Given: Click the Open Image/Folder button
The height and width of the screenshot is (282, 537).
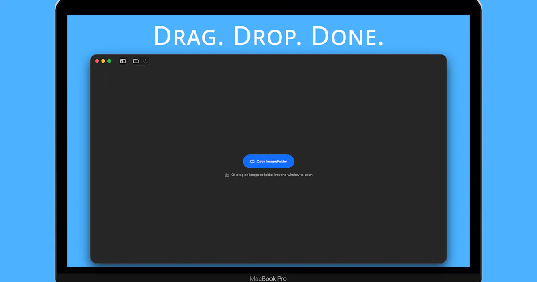Looking at the screenshot, I should tap(268, 162).
